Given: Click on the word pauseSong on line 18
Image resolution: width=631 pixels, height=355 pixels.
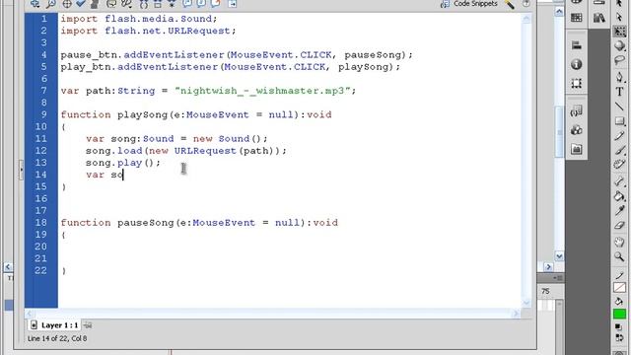Looking at the screenshot, I should click(146, 223).
